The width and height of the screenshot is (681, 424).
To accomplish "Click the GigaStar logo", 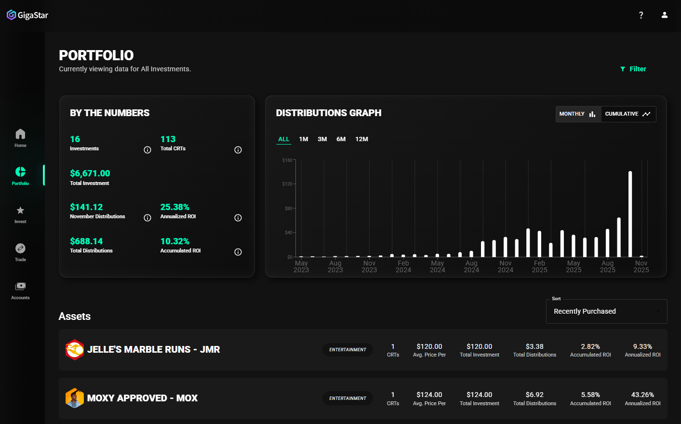I will [27, 15].
